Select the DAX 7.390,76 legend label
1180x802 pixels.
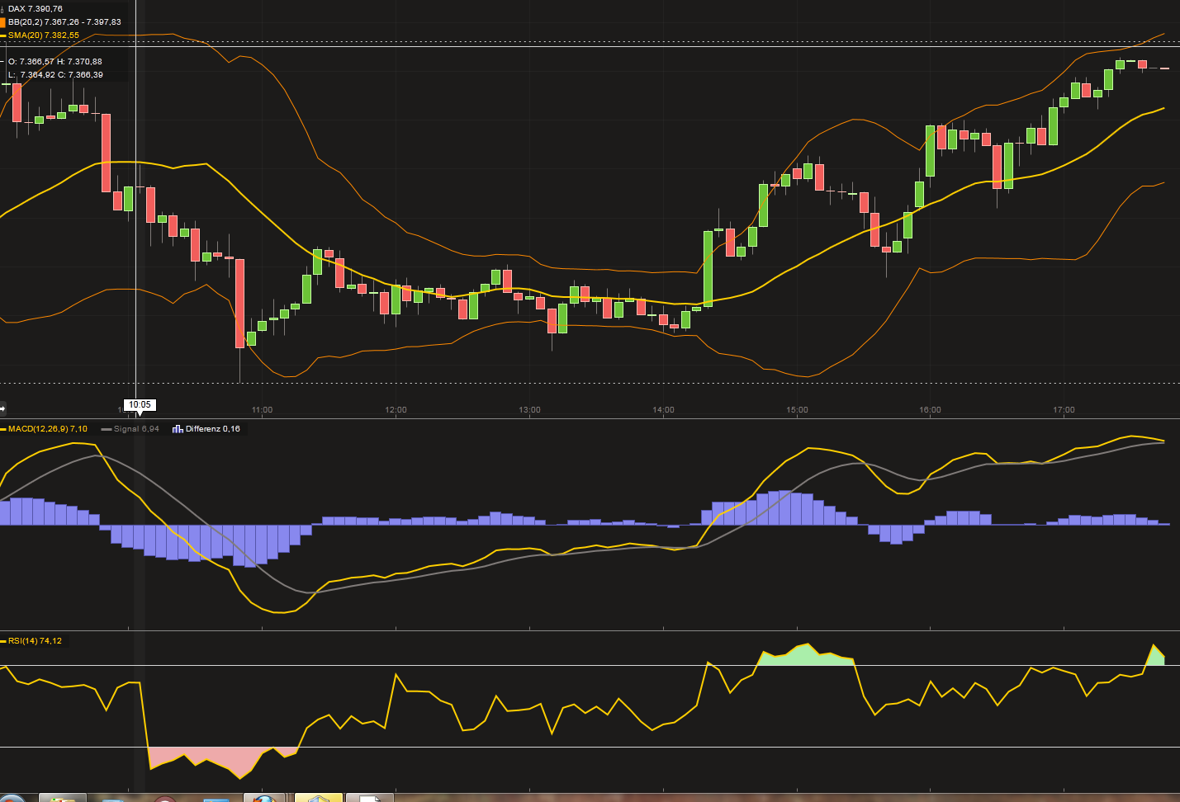click(x=36, y=9)
